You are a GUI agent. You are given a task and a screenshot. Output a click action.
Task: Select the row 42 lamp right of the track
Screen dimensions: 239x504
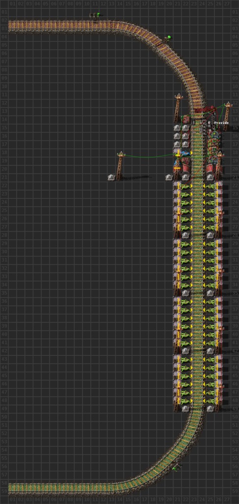pos(210,350)
